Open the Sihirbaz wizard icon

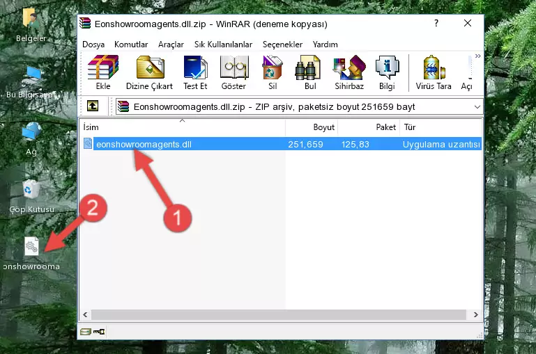(x=349, y=72)
